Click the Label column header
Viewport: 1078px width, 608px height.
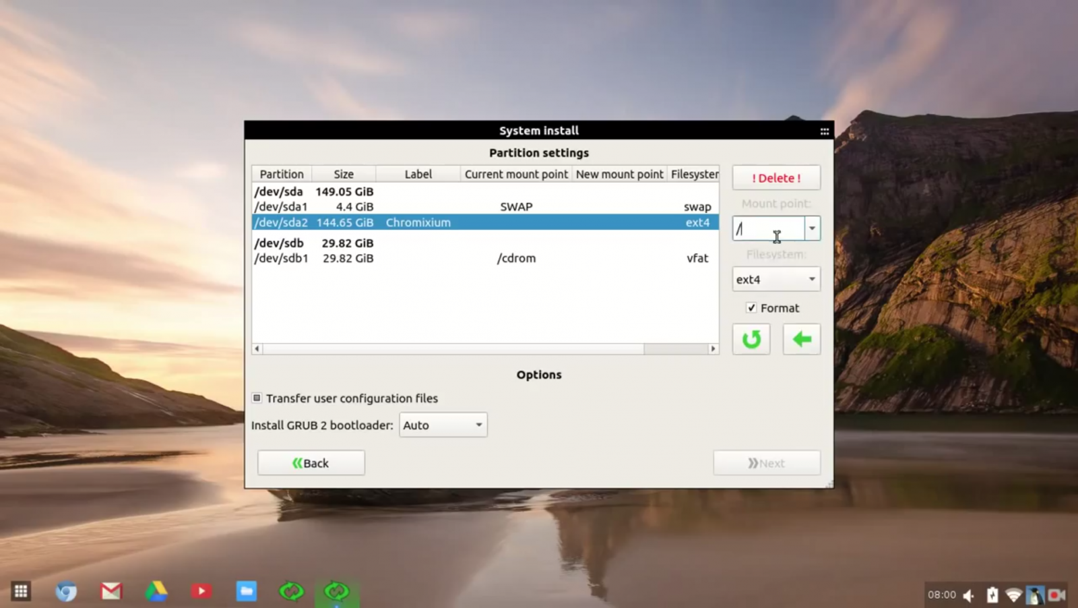418,174
